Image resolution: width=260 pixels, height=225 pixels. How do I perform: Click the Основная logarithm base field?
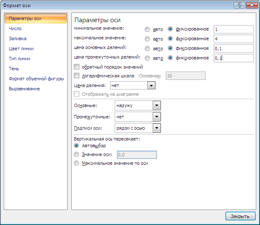pyautogui.click(x=186, y=76)
